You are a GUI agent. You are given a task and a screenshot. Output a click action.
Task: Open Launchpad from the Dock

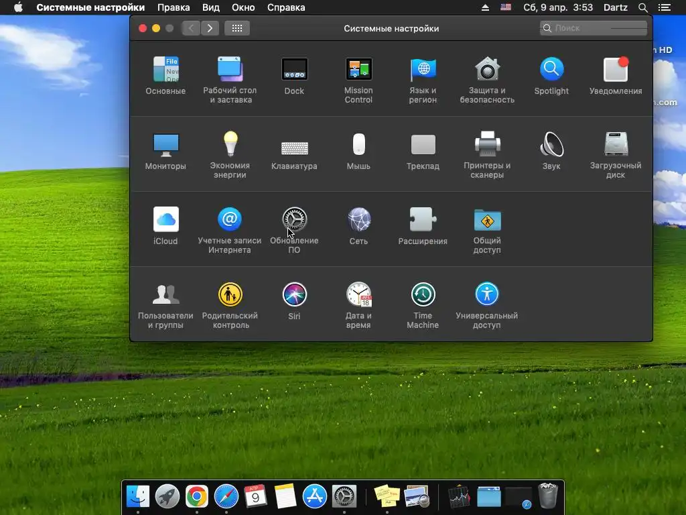point(167,496)
